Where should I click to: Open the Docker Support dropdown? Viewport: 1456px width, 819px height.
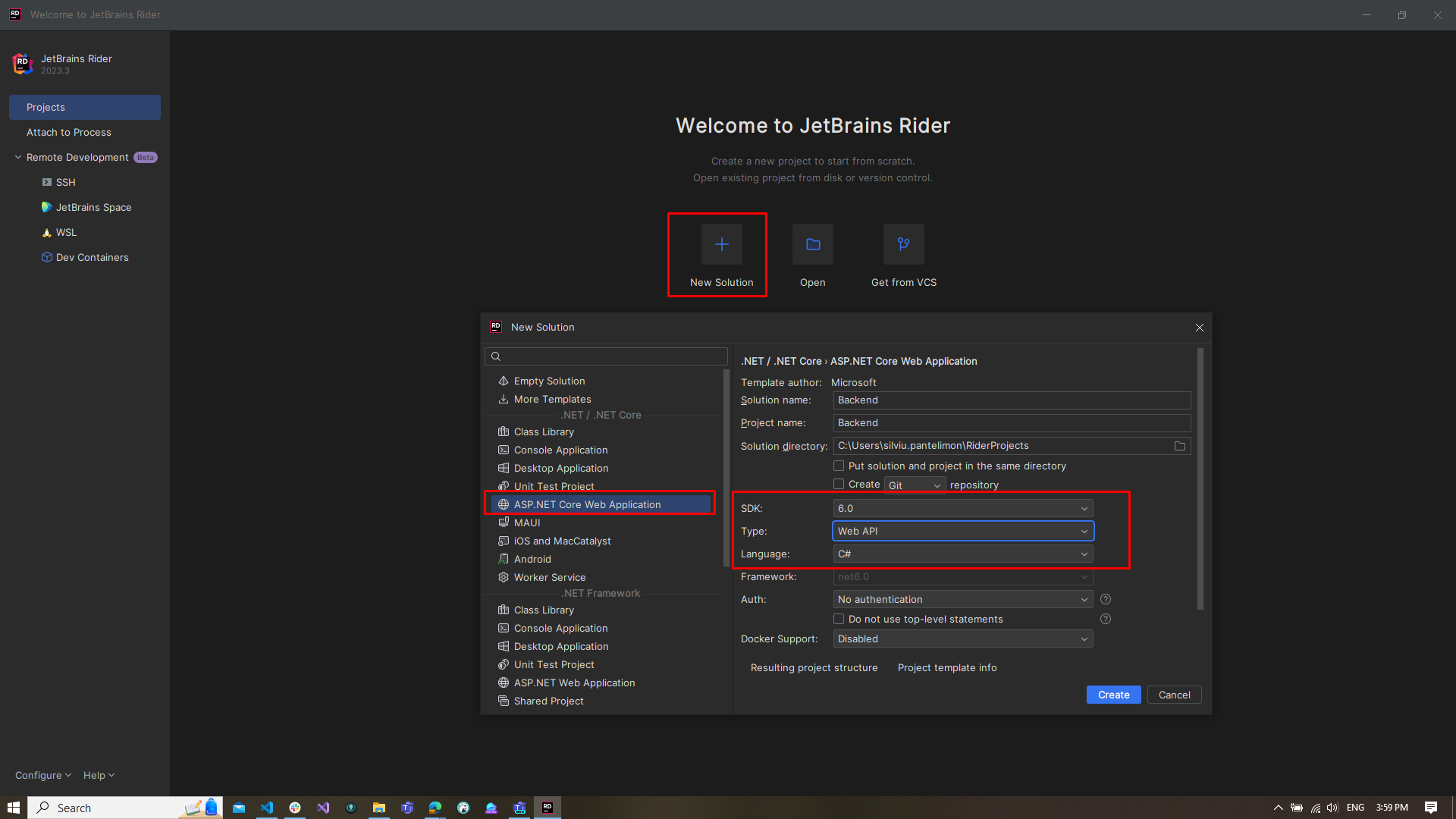click(x=962, y=639)
